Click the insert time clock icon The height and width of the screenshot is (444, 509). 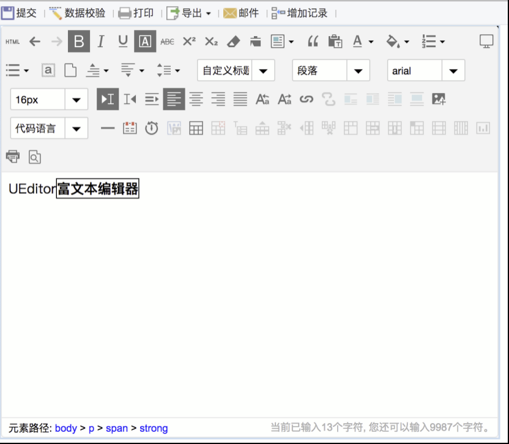tap(152, 128)
